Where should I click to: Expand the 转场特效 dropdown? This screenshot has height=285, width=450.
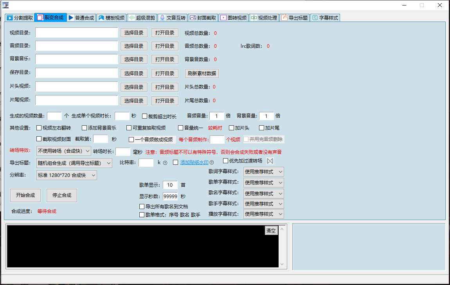pos(63,151)
